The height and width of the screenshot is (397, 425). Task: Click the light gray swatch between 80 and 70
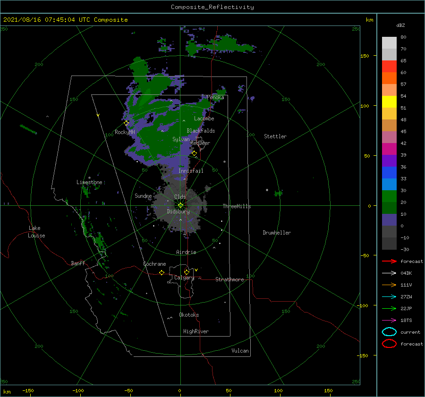pos(389,43)
